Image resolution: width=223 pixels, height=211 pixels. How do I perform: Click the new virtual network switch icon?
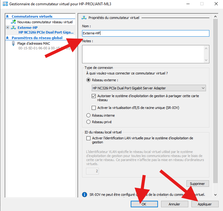coord(13,22)
